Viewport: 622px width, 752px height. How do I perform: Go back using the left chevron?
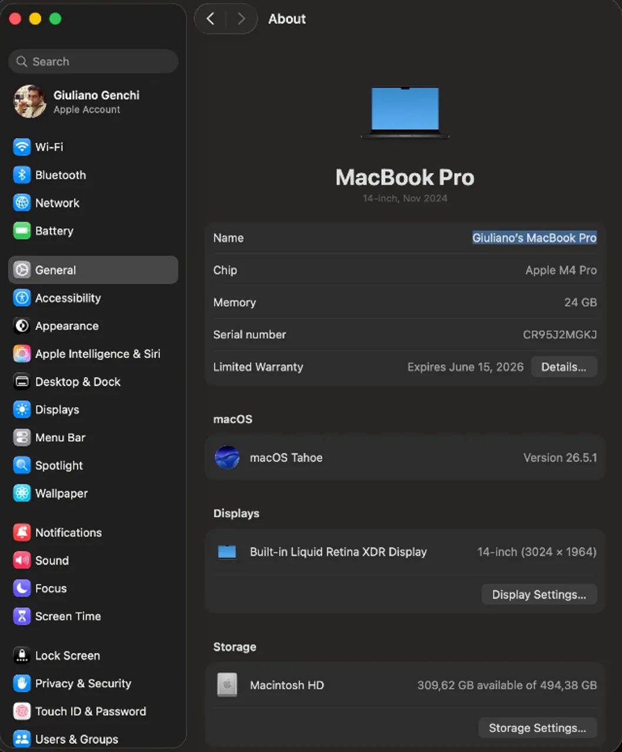click(x=210, y=19)
